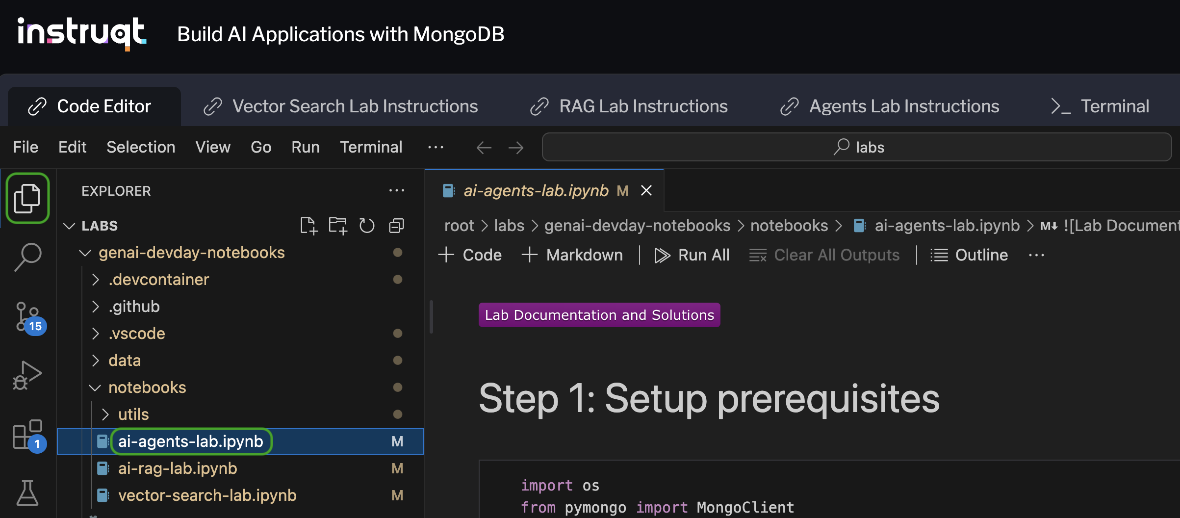Viewport: 1180px width, 518px height.
Task: Click the notebooks breadcrumb
Action: [x=789, y=226]
